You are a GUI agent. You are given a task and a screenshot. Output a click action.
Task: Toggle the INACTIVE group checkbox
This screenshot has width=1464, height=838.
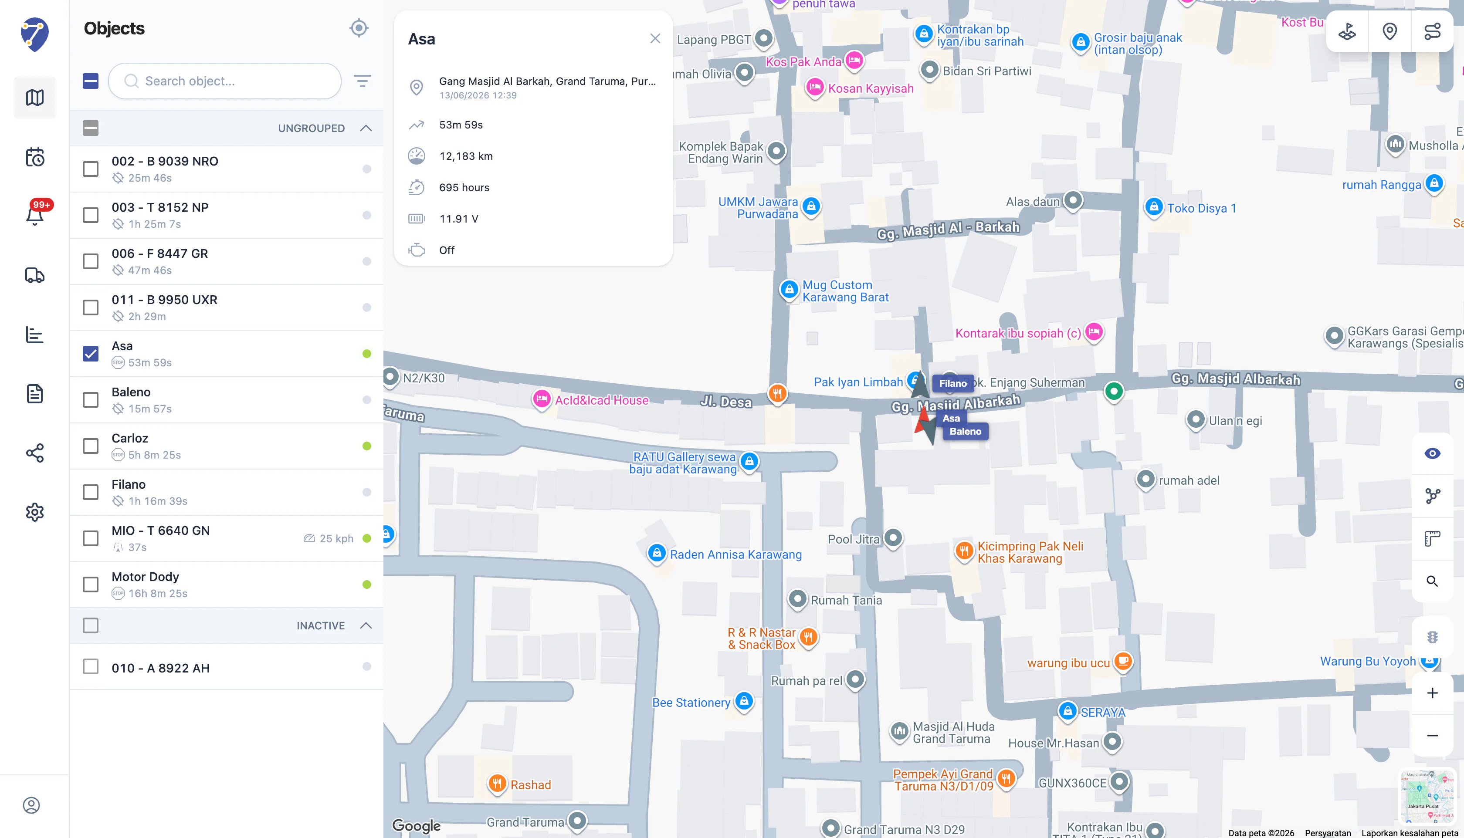click(90, 625)
